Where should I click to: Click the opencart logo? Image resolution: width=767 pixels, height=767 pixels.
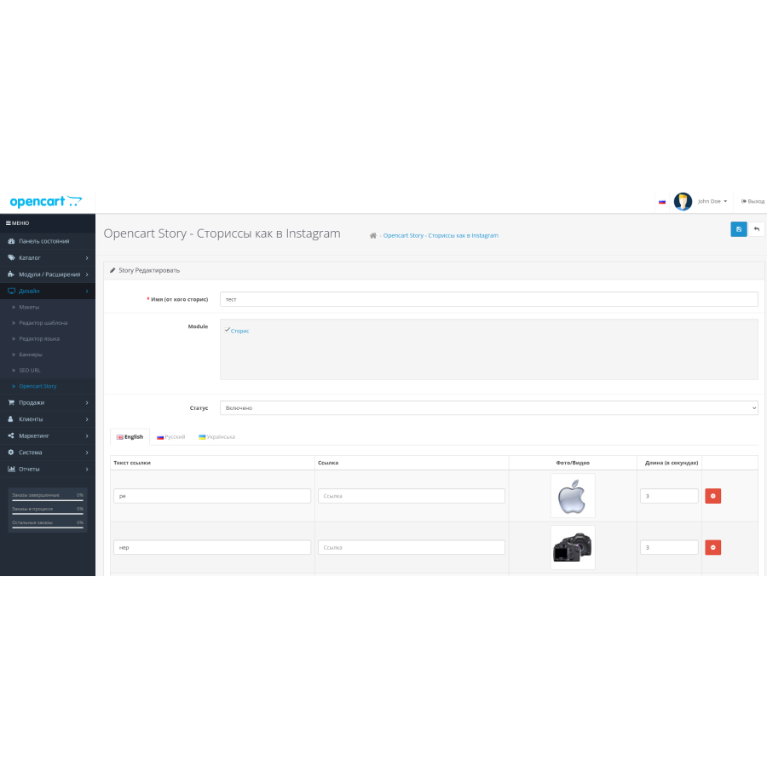46,201
